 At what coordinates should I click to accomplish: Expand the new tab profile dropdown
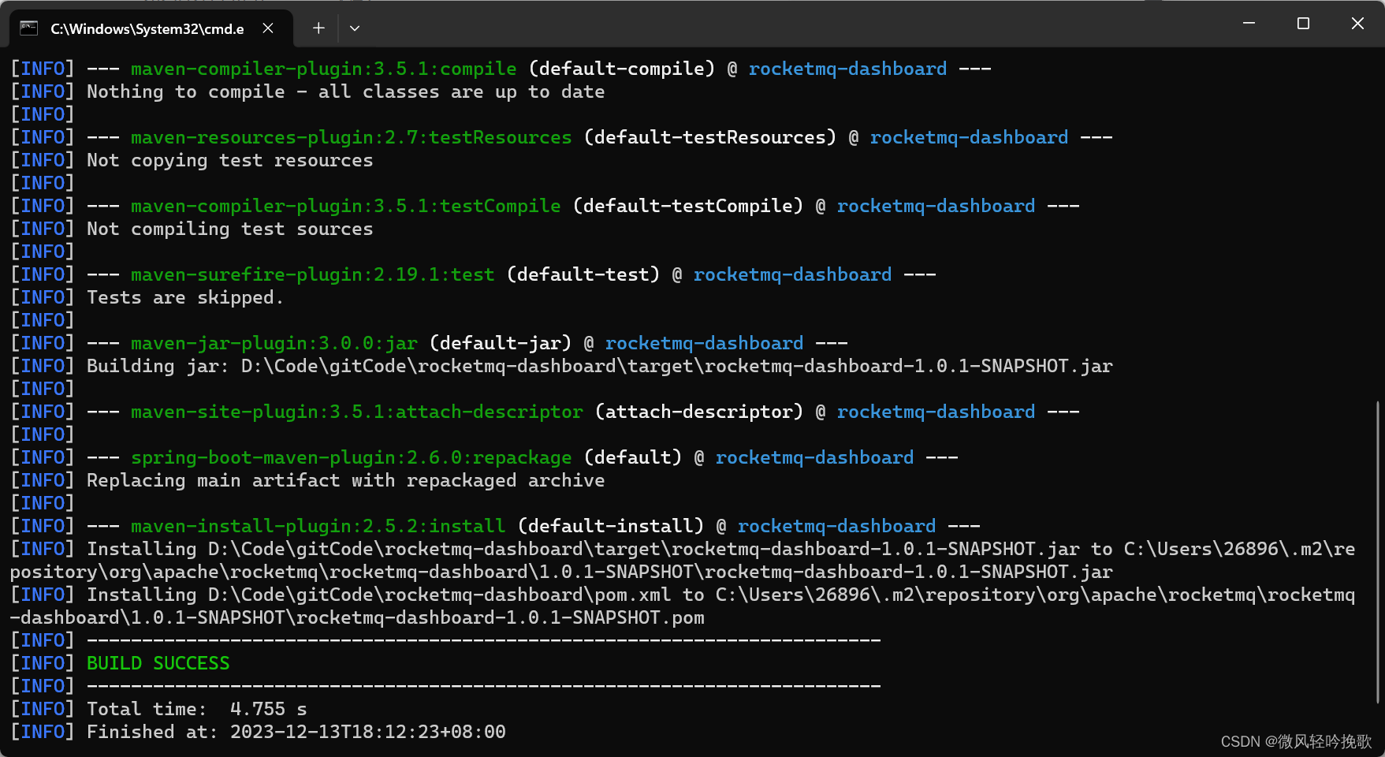[355, 28]
